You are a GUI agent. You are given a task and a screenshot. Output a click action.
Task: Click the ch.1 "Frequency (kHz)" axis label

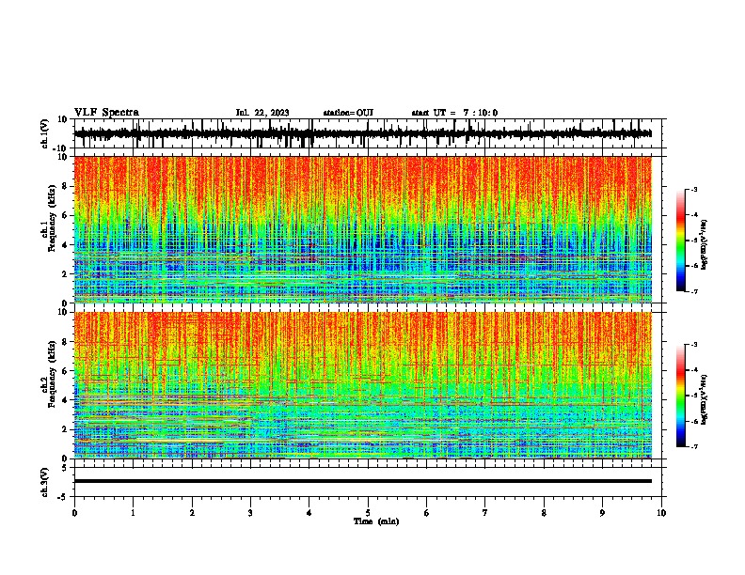pyautogui.click(x=52, y=218)
